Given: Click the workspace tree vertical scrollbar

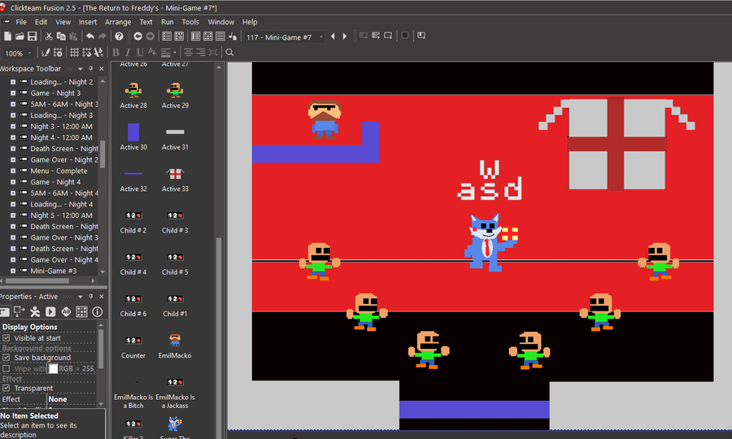Looking at the screenshot, I should 102,154.
